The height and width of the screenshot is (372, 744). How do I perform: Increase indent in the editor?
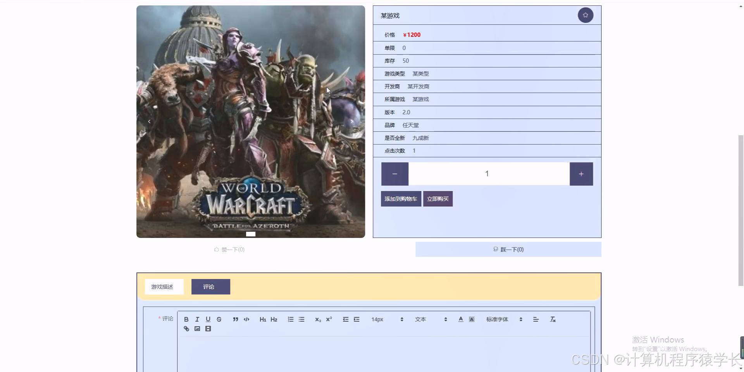tap(356, 319)
